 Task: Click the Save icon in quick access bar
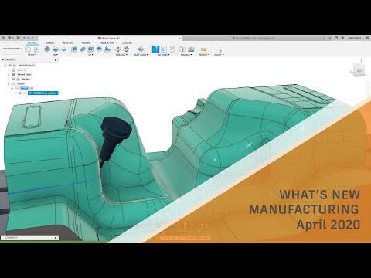(18, 38)
